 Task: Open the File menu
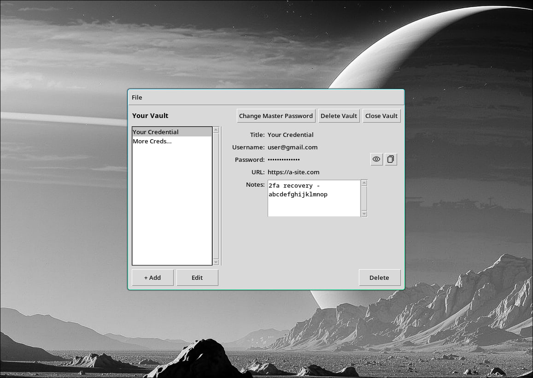pos(137,97)
